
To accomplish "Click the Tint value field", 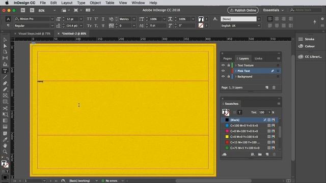I will click(263, 112).
